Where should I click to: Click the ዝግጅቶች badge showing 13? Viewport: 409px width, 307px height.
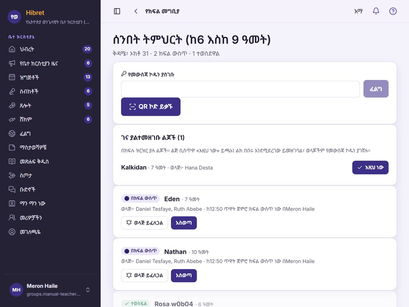[x=88, y=77]
